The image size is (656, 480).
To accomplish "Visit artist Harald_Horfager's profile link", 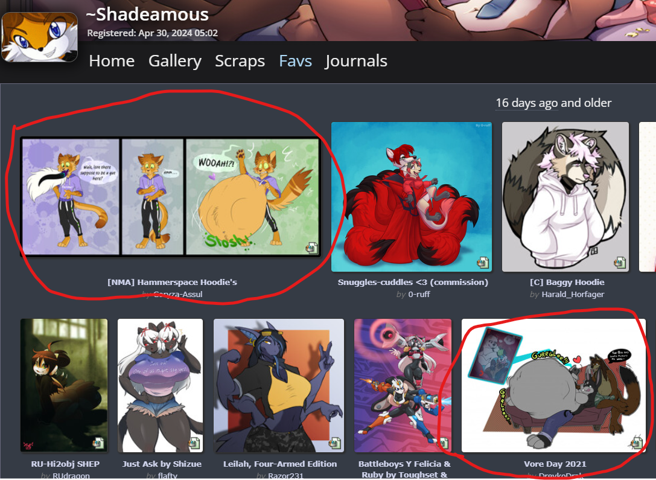I will tap(573, 294).
